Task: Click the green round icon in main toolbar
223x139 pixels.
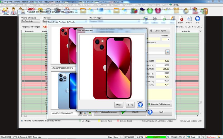Action: click(x=150, y=11)
